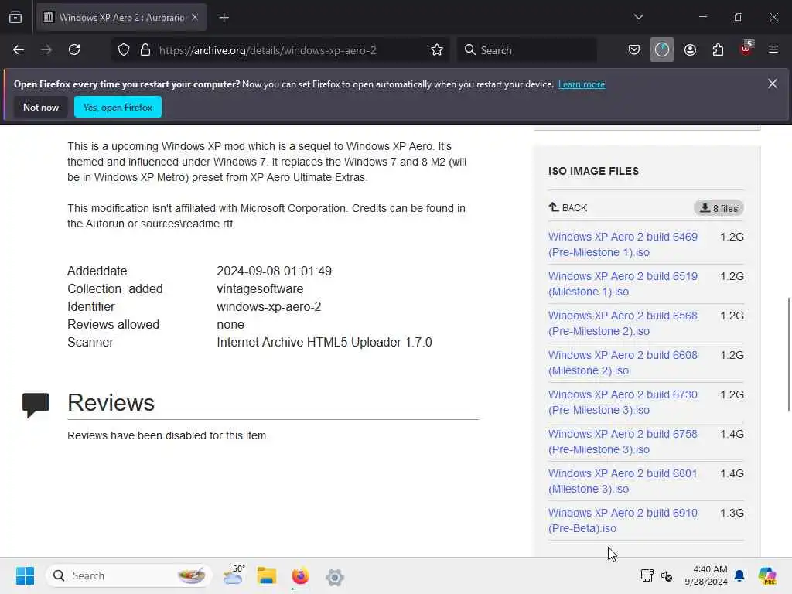
Task: Open the Firefox account icon
Action: [x=690, y=50]
